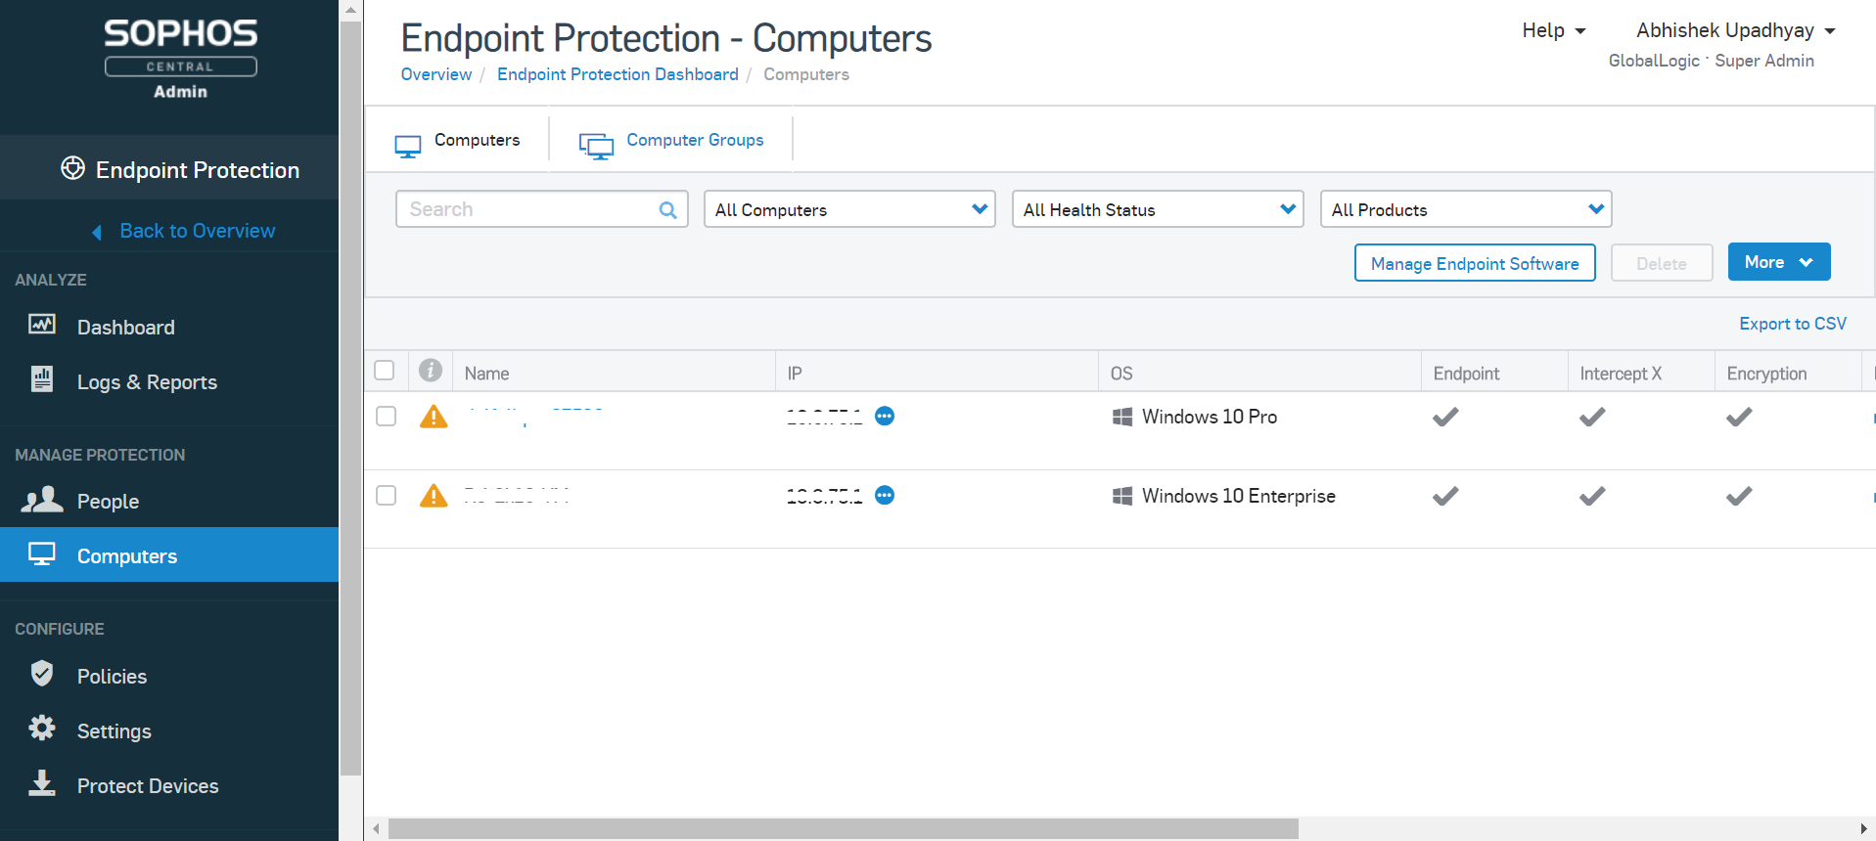
Task: Open Protect Devices download icon
Action: click(x=42, y=783)
